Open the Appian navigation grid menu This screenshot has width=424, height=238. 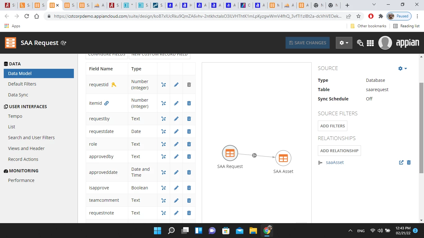click(370, 43)
